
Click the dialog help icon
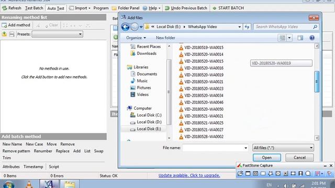312,38
